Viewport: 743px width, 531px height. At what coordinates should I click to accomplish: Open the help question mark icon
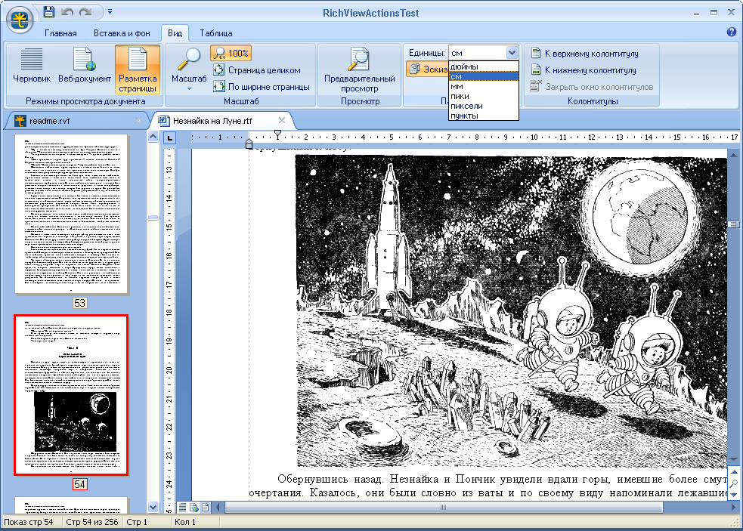[731, 32]
